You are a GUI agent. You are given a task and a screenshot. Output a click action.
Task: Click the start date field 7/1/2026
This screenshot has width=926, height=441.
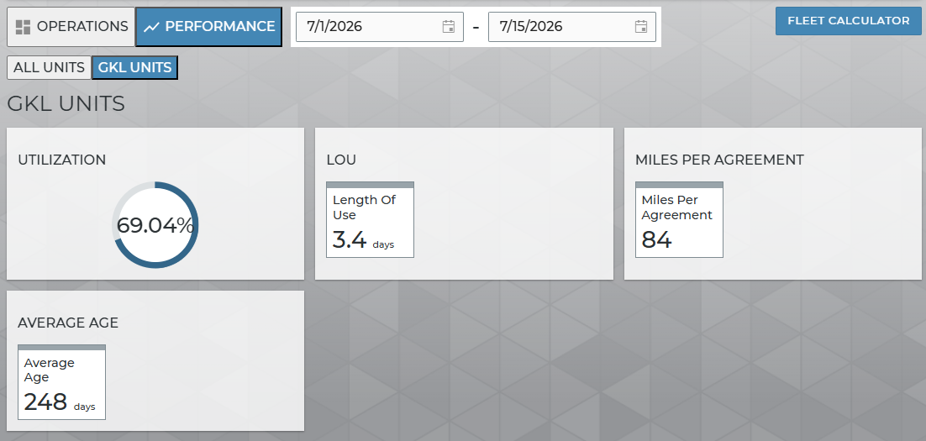tap(379, 27)
